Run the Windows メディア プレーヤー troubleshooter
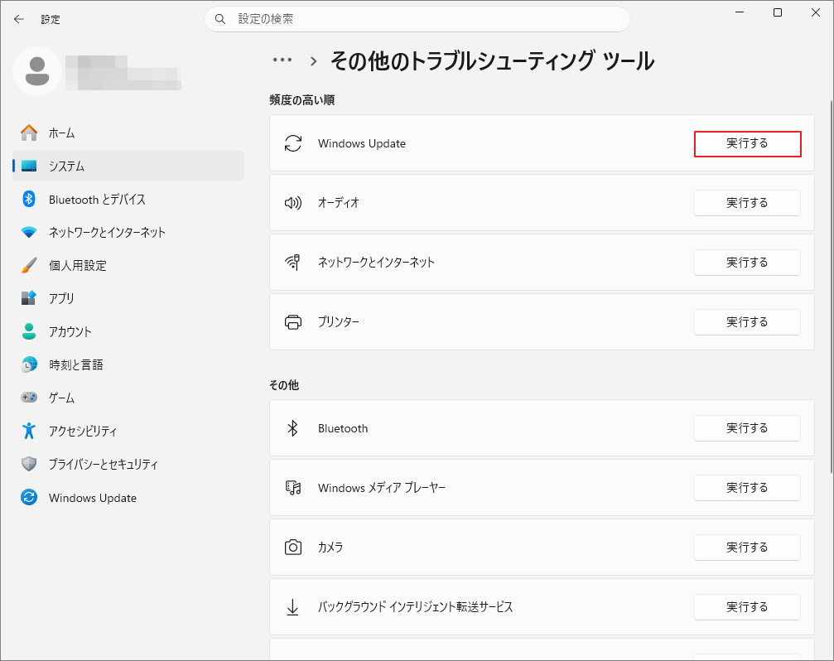 point(747,488)
